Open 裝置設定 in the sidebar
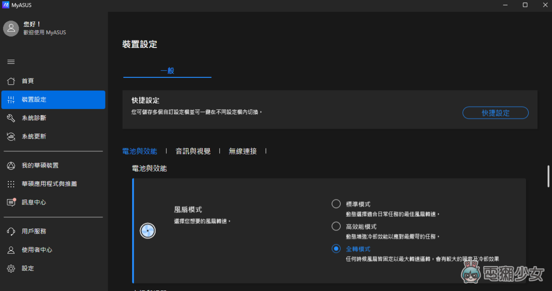The image size is (552, 291). coord(53,100)
